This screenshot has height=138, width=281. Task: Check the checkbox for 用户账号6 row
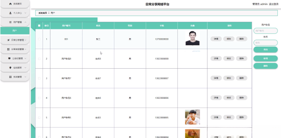click(x=39, y=98)
